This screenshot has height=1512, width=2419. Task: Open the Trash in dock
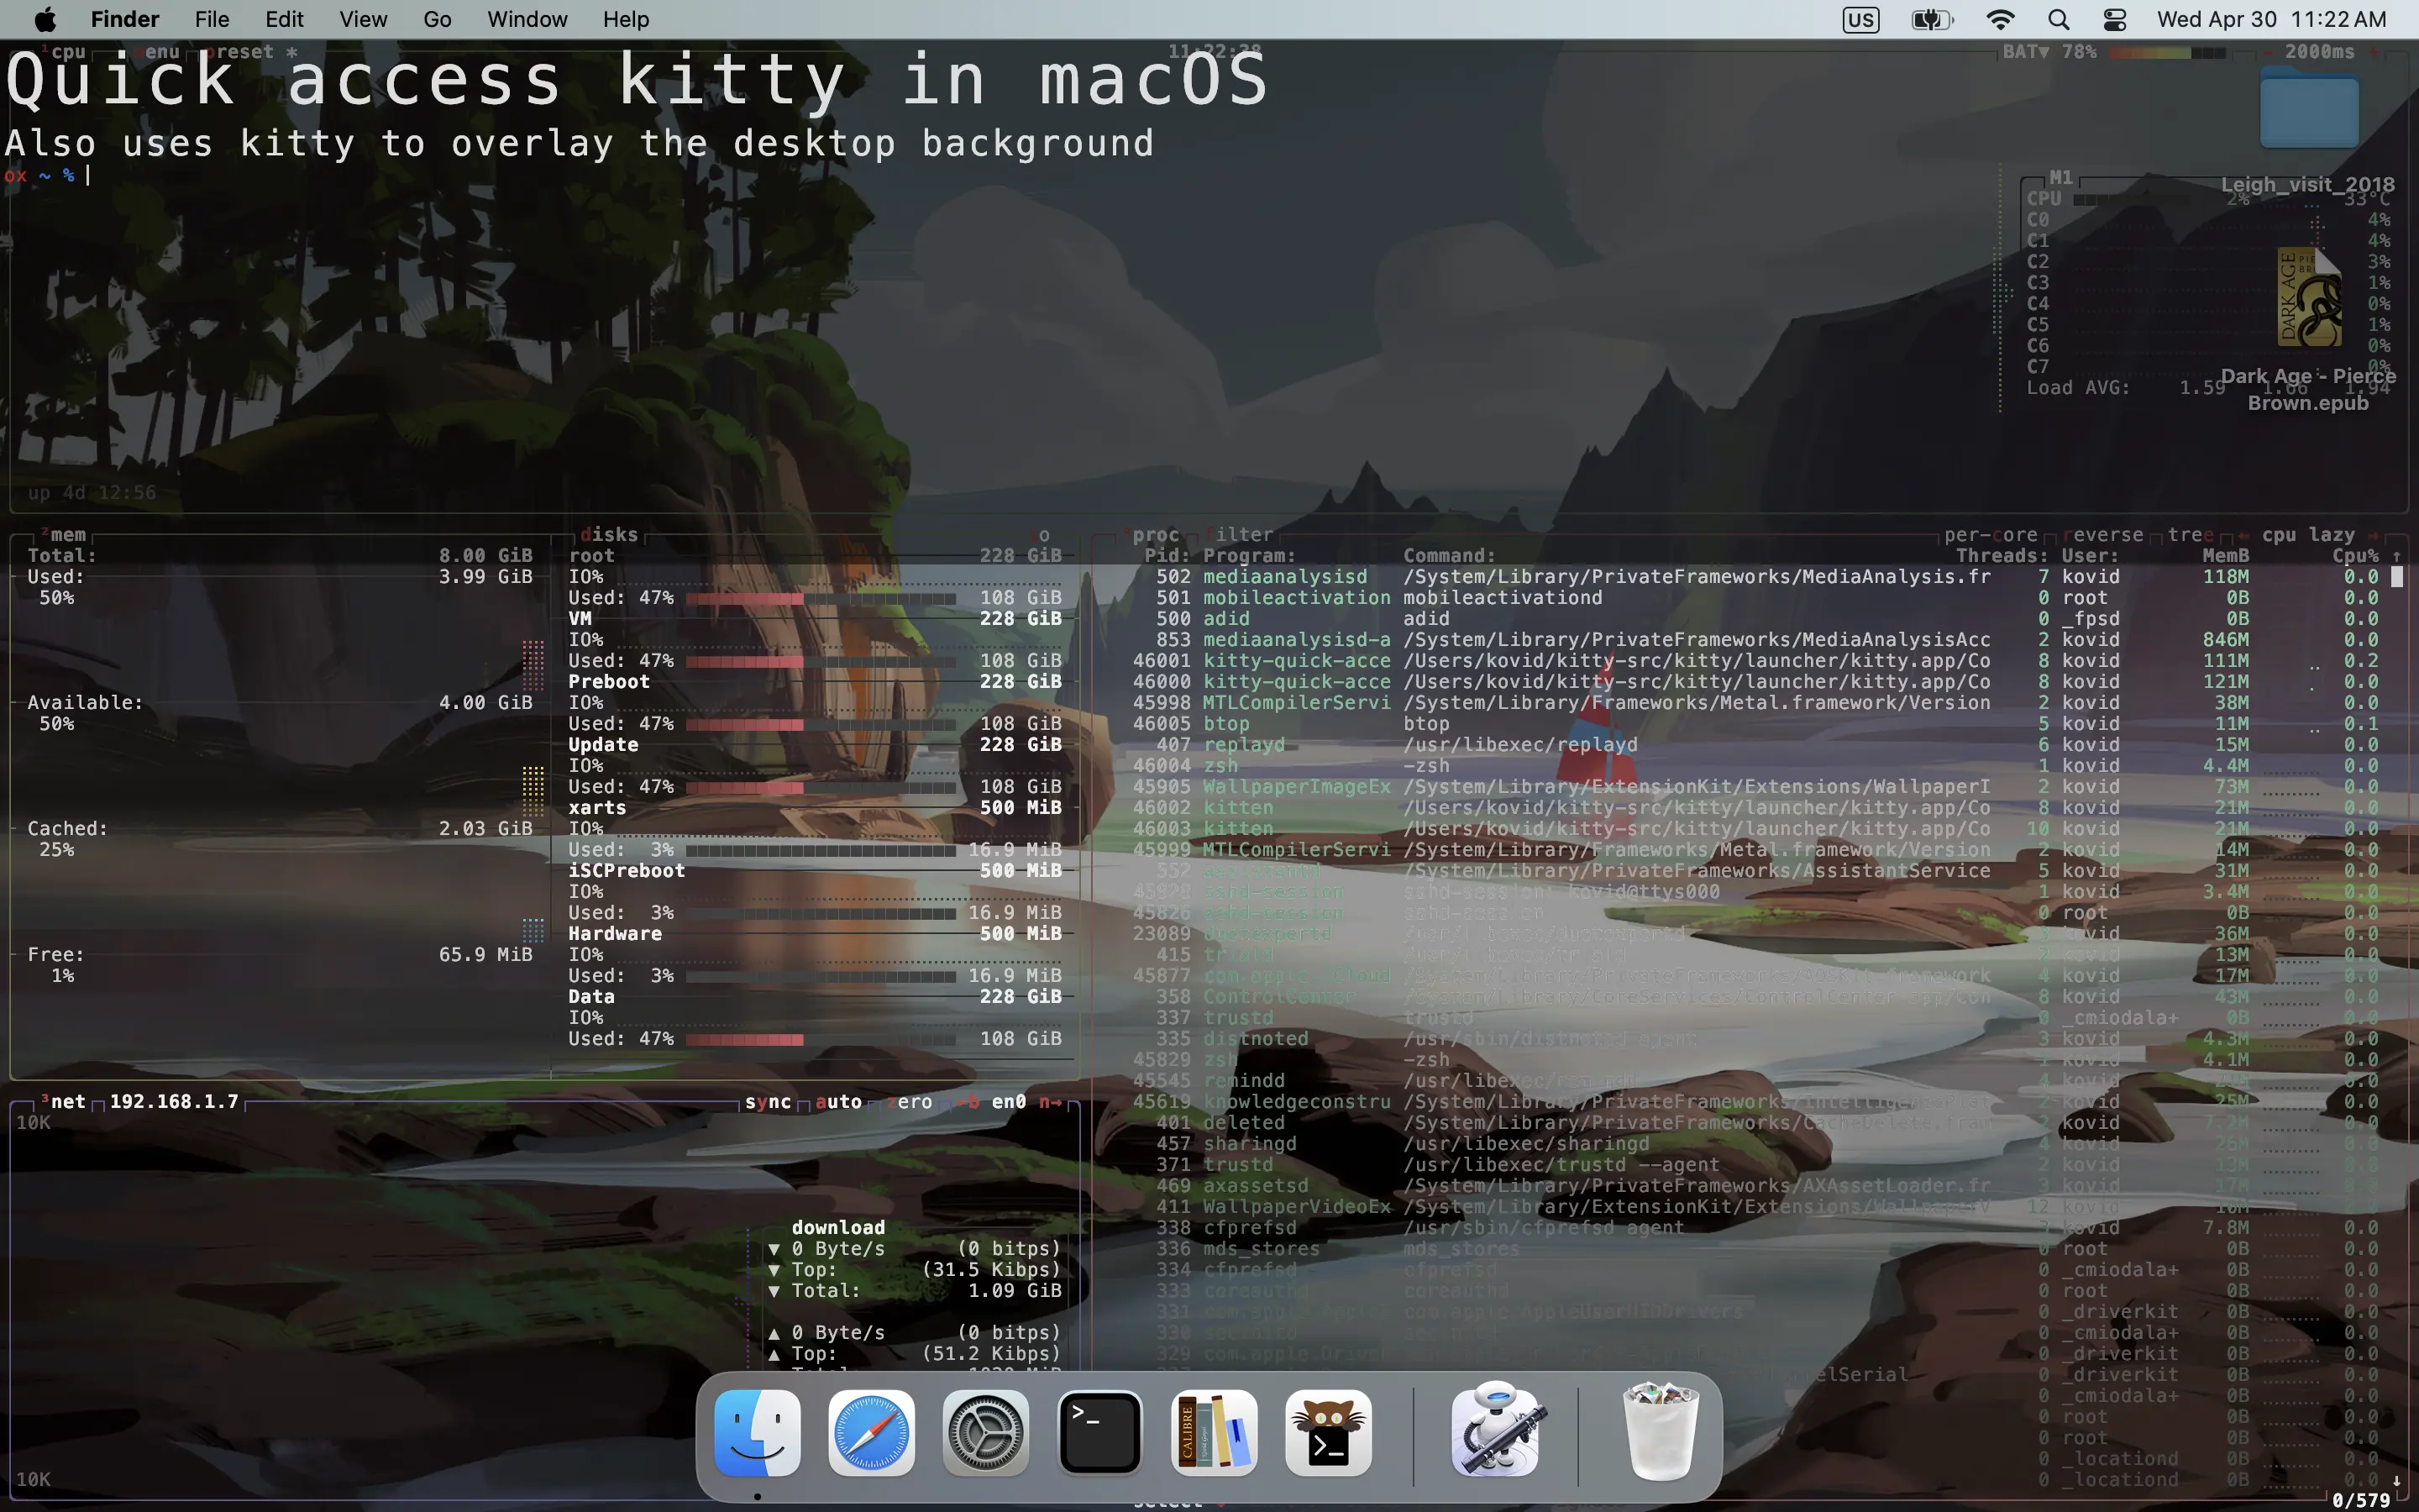coord(1661,1432)
